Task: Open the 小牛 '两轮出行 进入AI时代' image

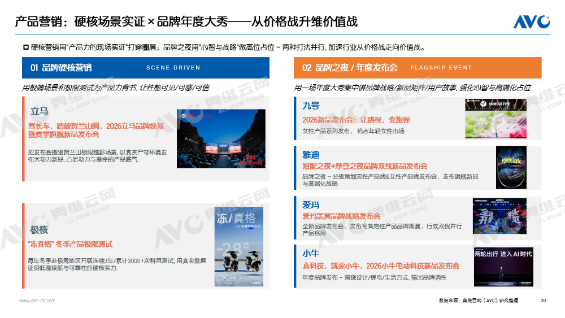Action: tap(503, 267)
